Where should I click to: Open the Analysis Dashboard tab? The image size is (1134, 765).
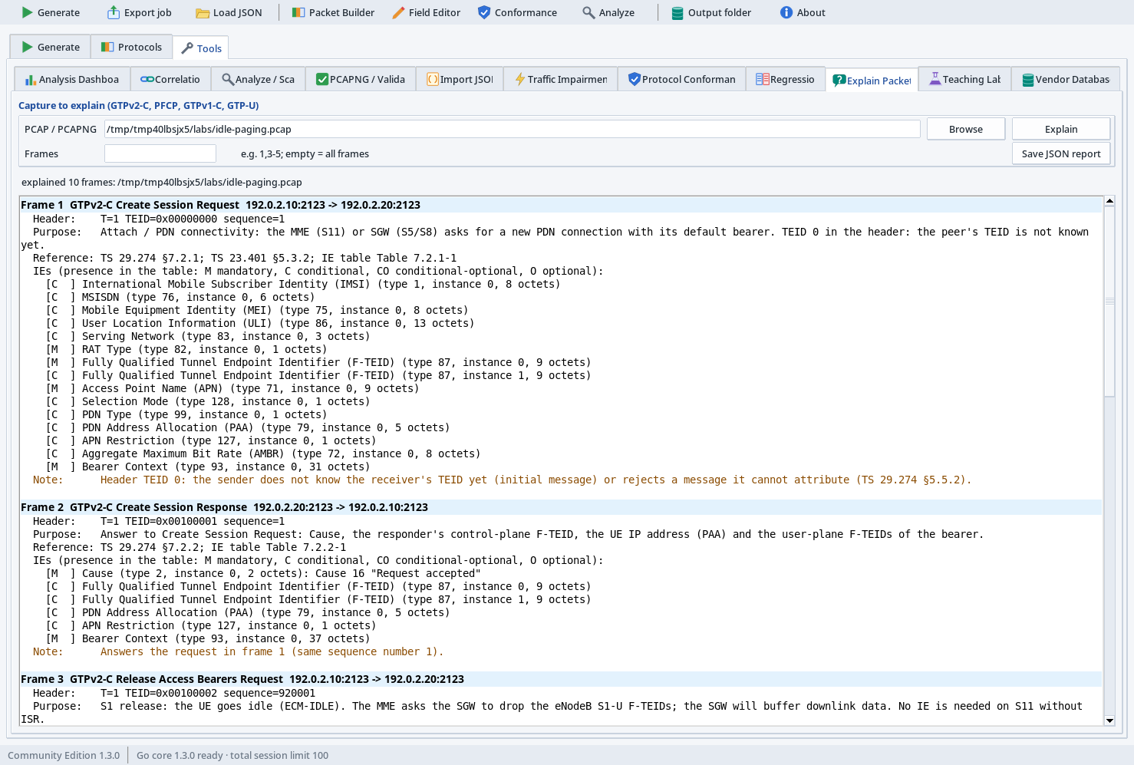[x=72, y=79]
